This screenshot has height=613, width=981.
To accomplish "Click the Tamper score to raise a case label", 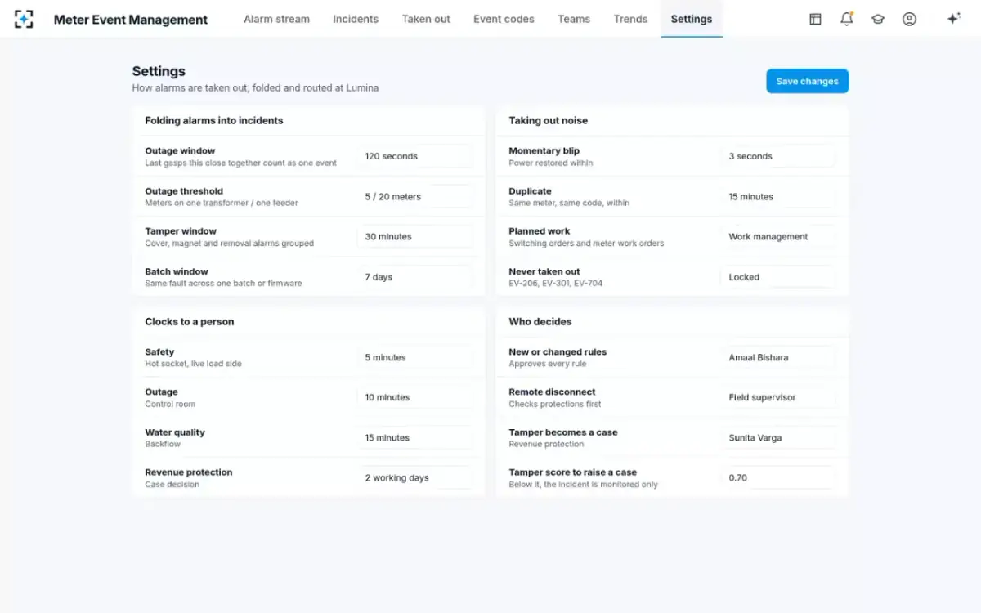I will [573, 472].
